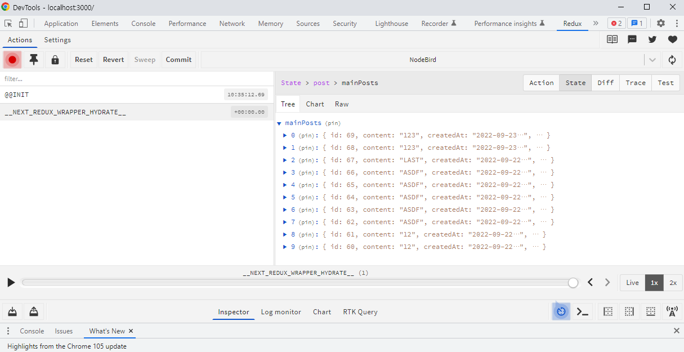Open the NodeBird instance dropdown arrow
This screenshot has height=352, width=684.
pyautogui.click(x=652, y=60)
